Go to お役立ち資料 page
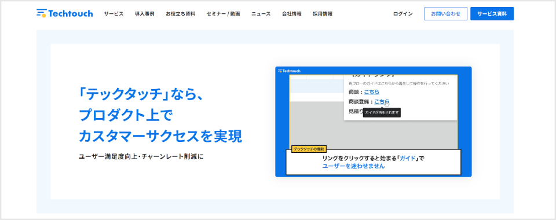This screenshot has width=556, height=220. (180, 14)
